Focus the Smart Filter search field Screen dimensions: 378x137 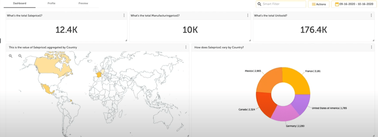tap(281, 4)
